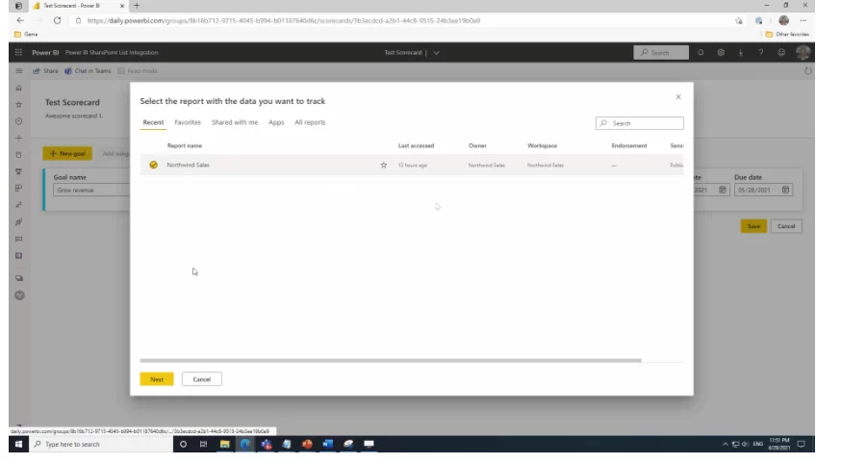The image size is (841, 464).
Task: Open the Power BI app launcher waffle
Action: (x=19, y=53)
